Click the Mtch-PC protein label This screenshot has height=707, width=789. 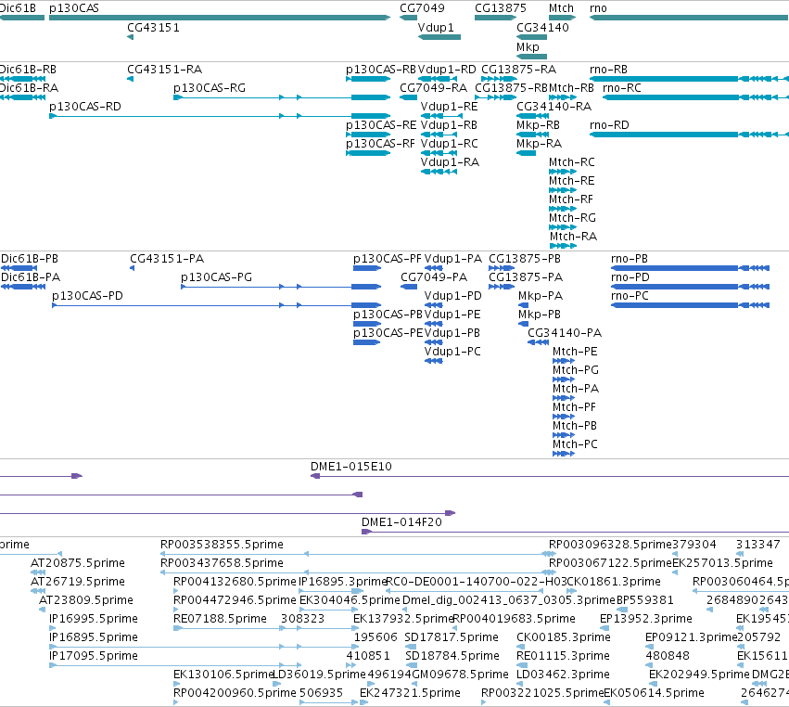tap(575, 444)
